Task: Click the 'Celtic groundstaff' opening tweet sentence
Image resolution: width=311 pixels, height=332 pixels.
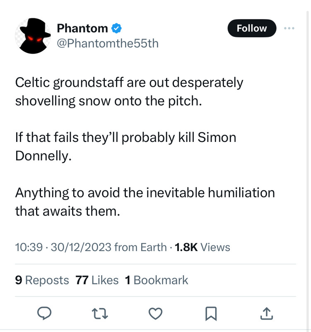Action: tap(129, 91)
